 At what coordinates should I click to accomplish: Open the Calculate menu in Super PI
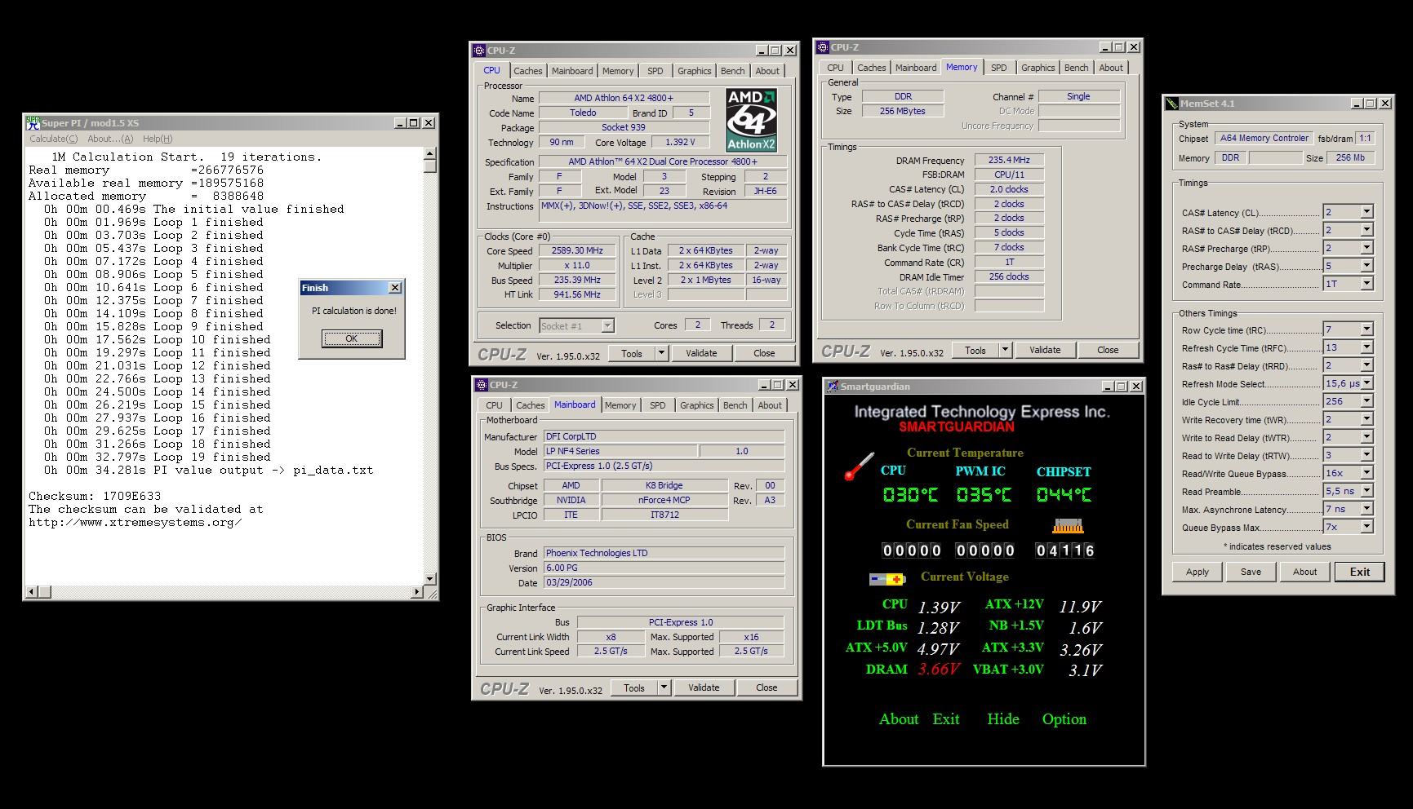(x=54, y=139)
